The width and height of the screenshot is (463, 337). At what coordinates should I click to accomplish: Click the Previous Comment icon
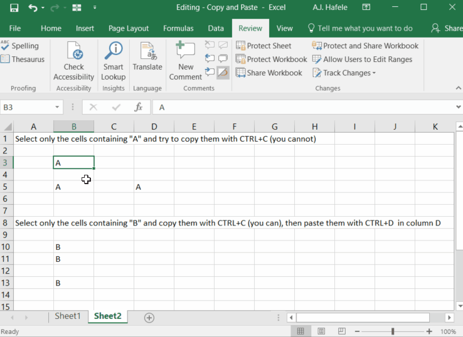[x=210, y=58]
